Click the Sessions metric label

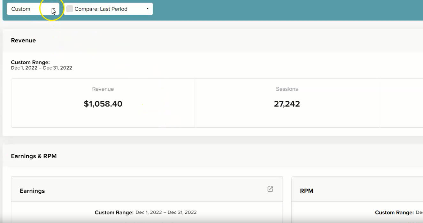(x=287, y=89)
